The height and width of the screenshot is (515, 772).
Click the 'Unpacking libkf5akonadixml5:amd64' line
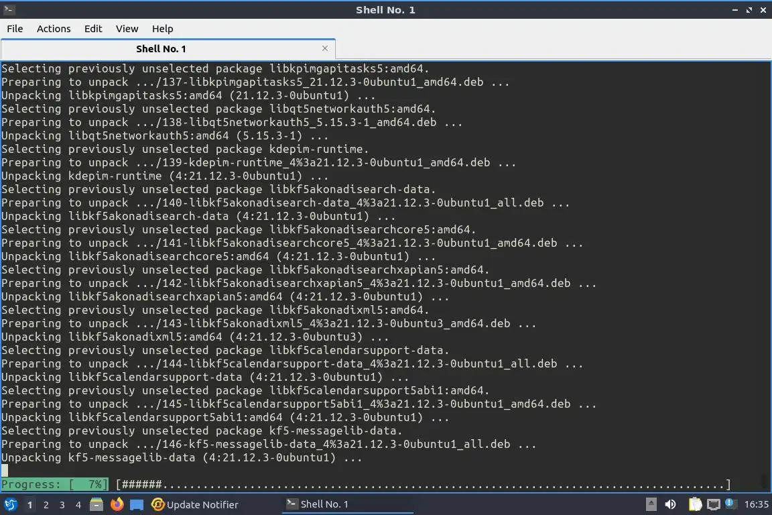tap(195, 337)
